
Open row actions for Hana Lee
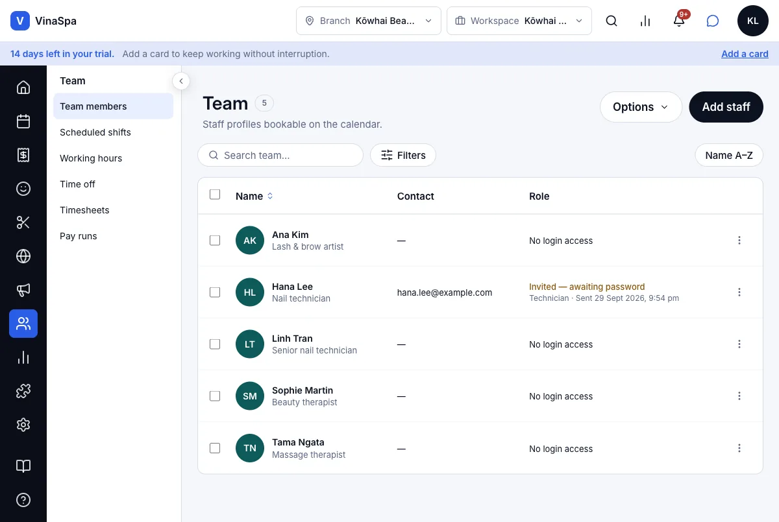(x=739, y=292)
